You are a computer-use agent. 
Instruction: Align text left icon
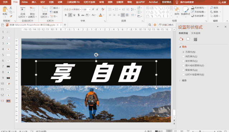tap(110, 15)
